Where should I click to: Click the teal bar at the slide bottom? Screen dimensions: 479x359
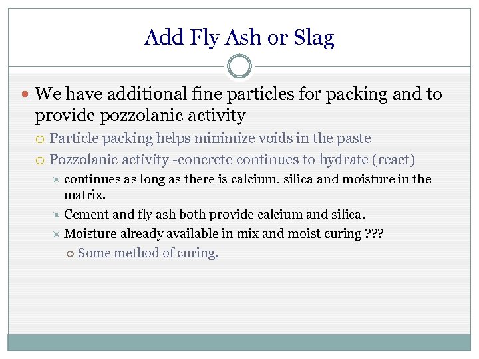[239, 342]
